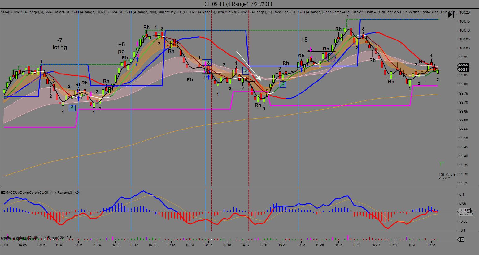Click the 99.90 price marker on the price axis
479x255 pixels.
coord(464,66)
